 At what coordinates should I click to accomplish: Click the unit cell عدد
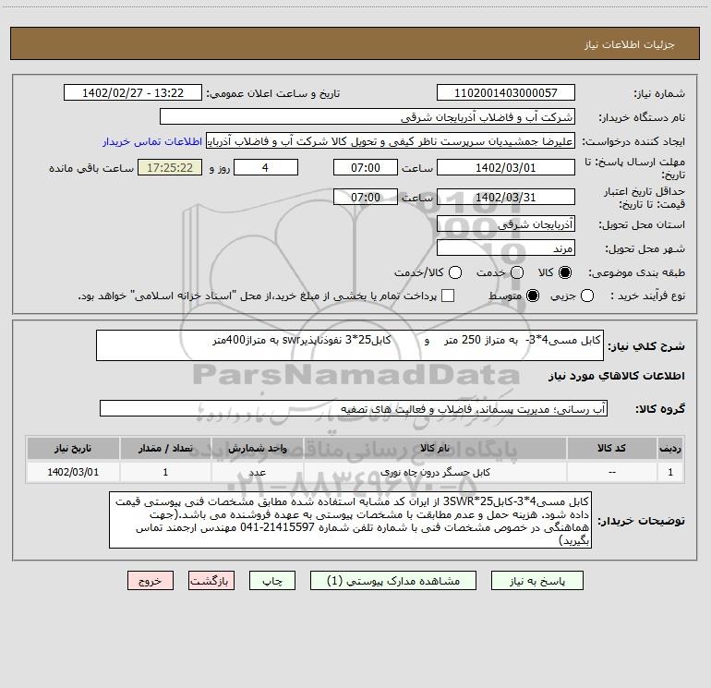pyautogui.click(x=257, y=472)
